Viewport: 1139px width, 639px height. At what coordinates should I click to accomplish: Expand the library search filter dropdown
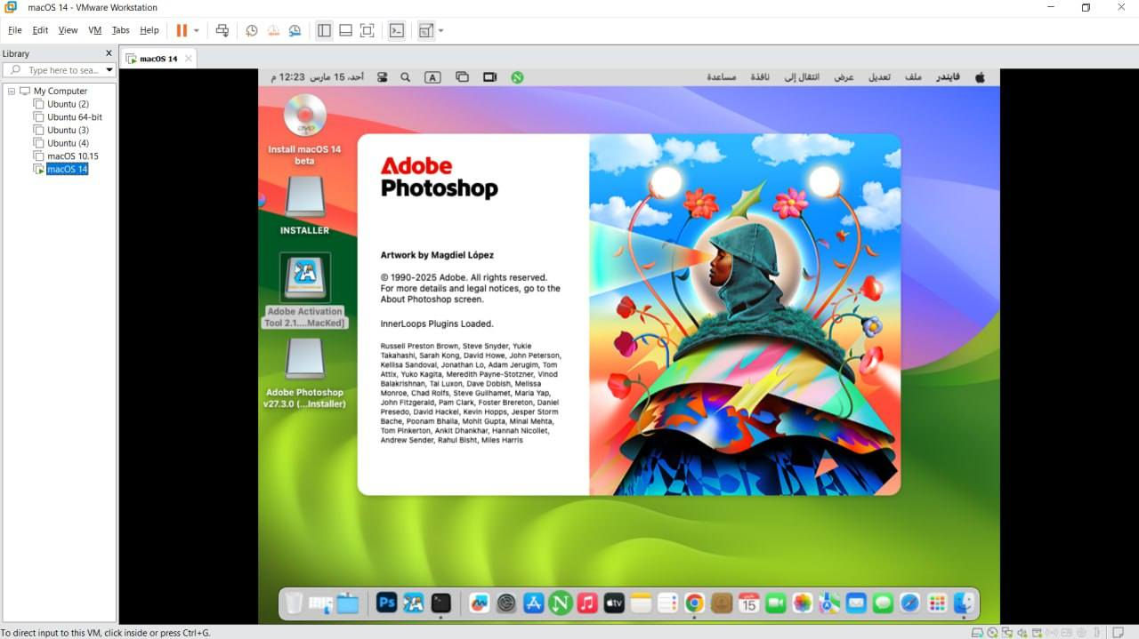[x=109, y=70]
